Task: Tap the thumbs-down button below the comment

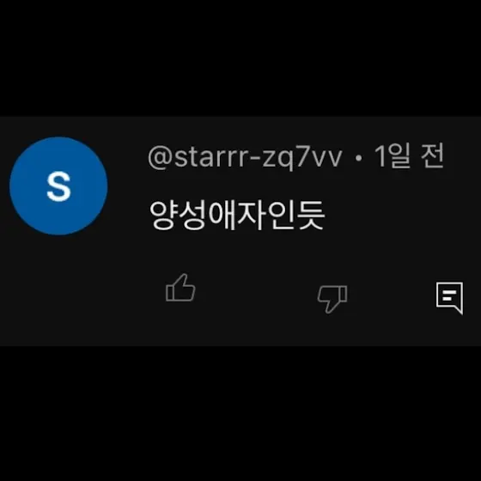Action: [x=332, y=299]
